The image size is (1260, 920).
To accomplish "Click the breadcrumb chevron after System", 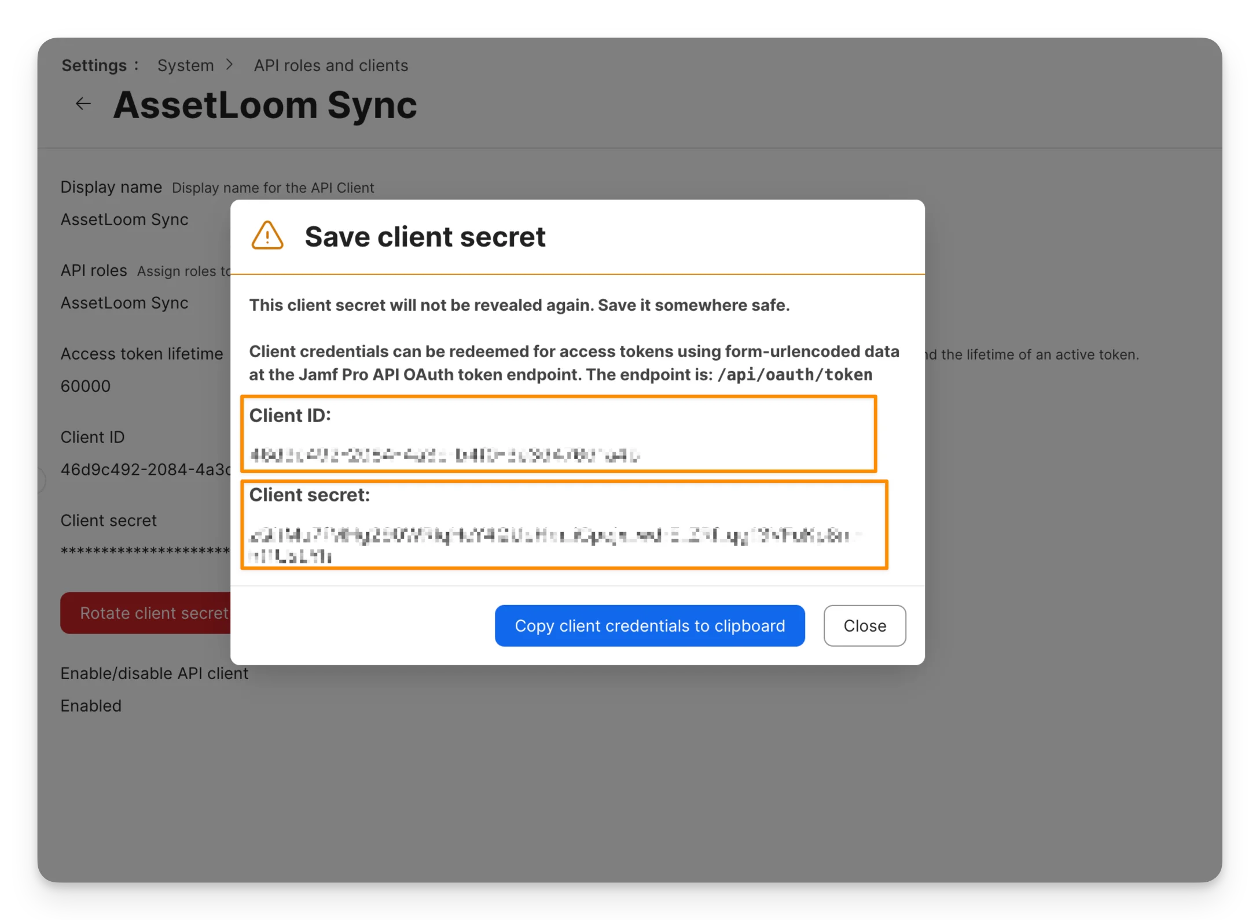I will [x=229, y=65].
